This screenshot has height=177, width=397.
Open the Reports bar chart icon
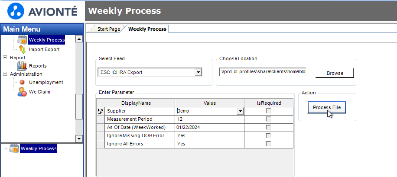pyautogui.click(x=22, y=66)
